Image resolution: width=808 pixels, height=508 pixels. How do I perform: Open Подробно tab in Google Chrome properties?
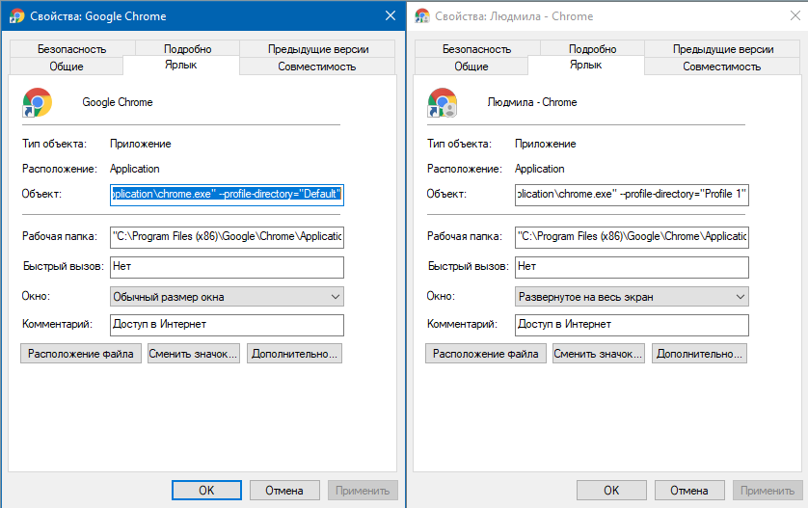(188, 49)
